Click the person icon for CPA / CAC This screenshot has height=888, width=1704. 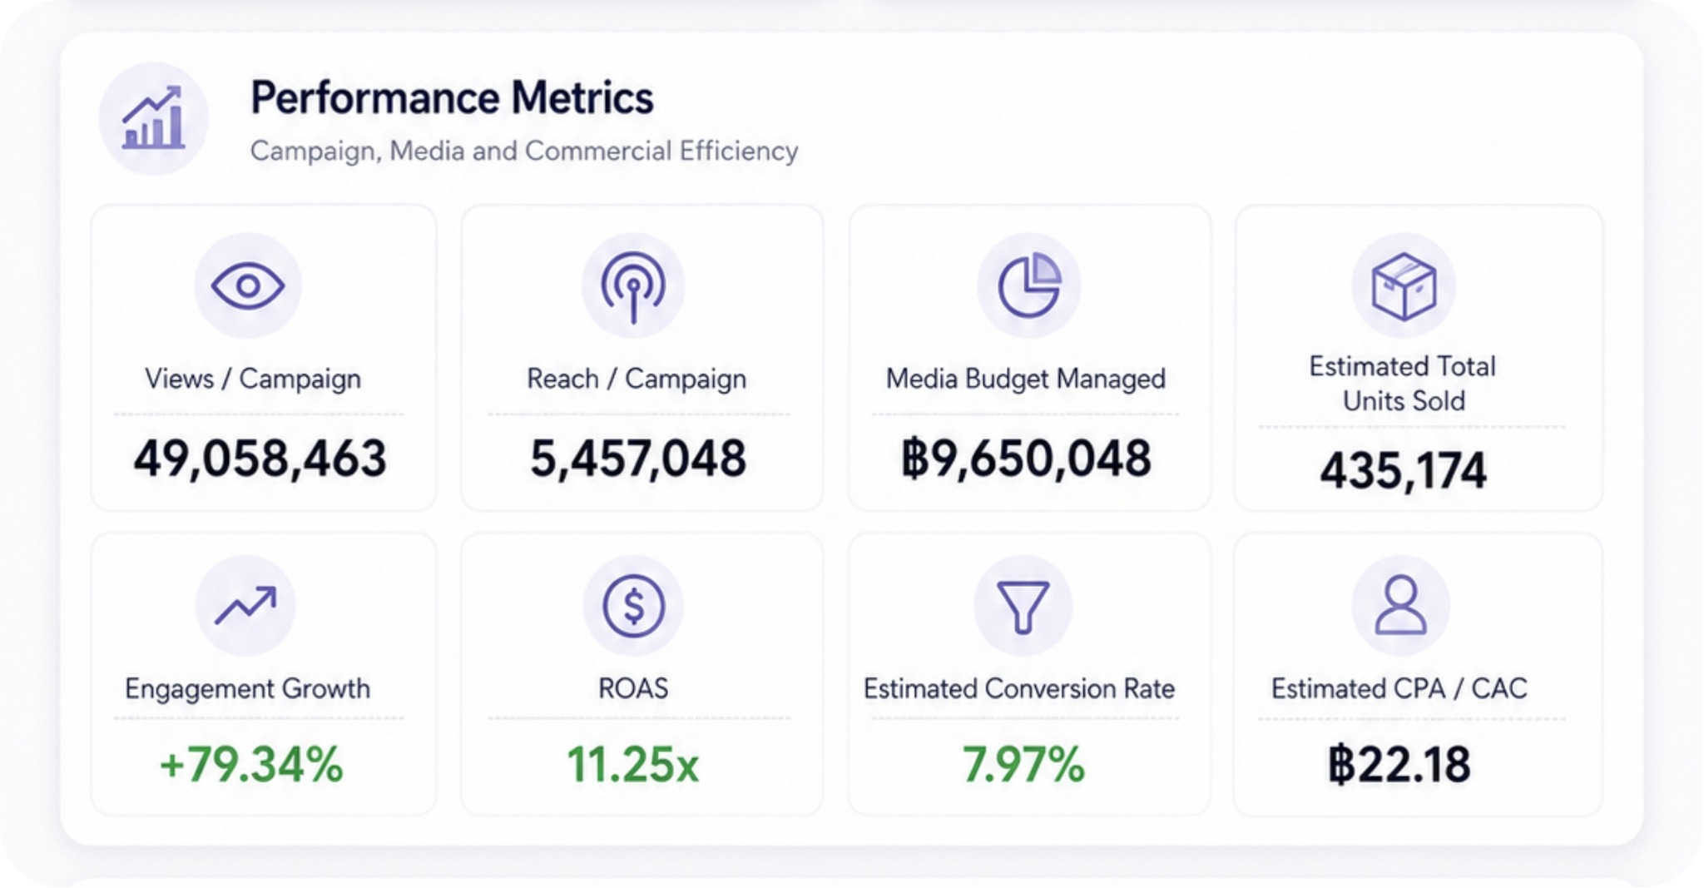click(x=1400, y=605)
